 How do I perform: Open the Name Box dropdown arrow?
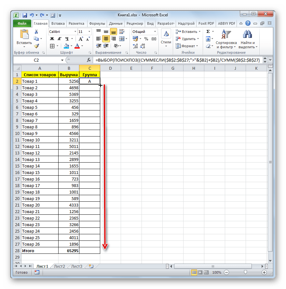coord(62,60)
